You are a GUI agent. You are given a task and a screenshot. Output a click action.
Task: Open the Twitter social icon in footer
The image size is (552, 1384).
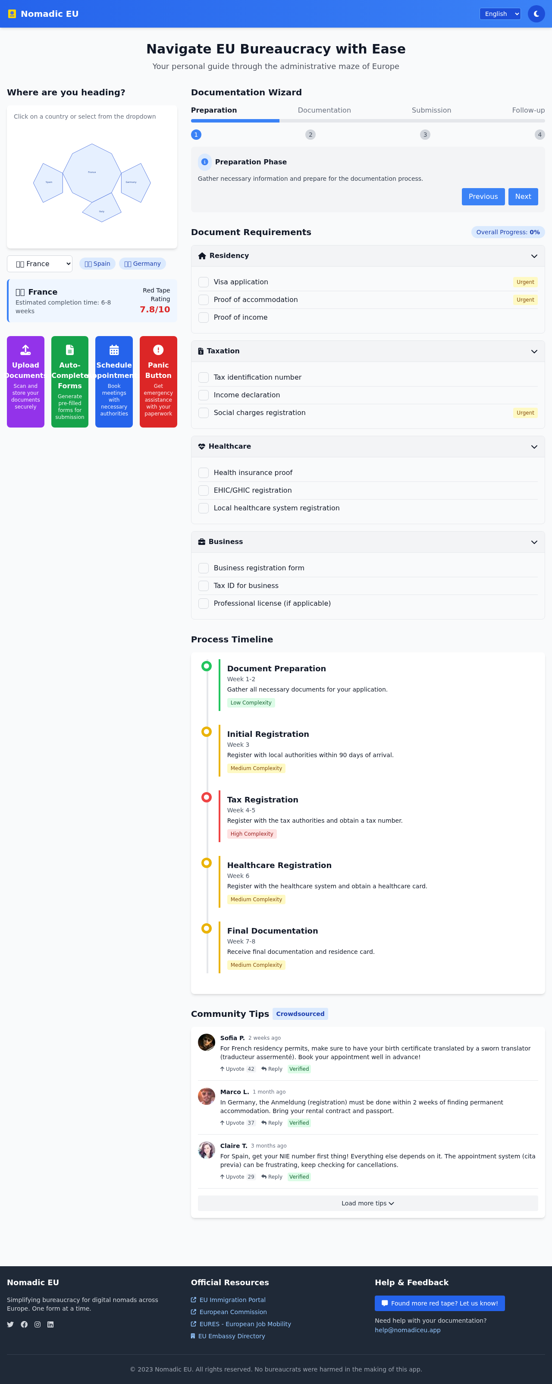(x=10, y=1324)
